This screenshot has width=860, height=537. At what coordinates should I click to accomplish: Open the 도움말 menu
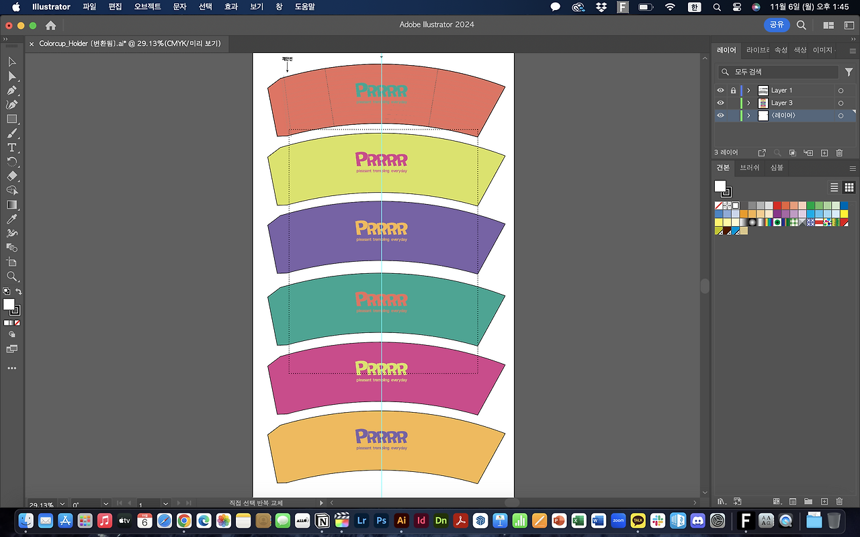pyautogui.click(x=306, y=7)
